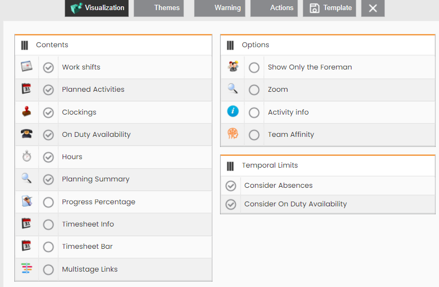The image size is (439, 287).
Task: Click the Work shifts label
Action: point(81,67)
